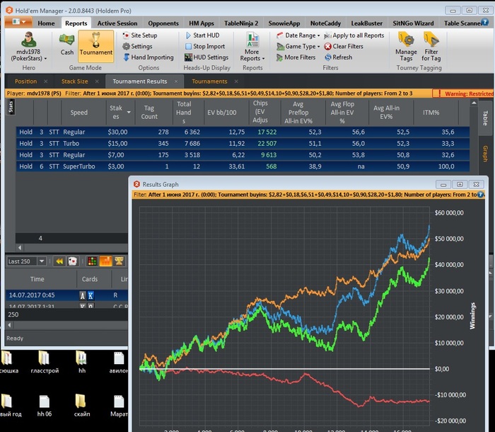
Task: Sort hands by Time column
Action: [x=37, y=279]
